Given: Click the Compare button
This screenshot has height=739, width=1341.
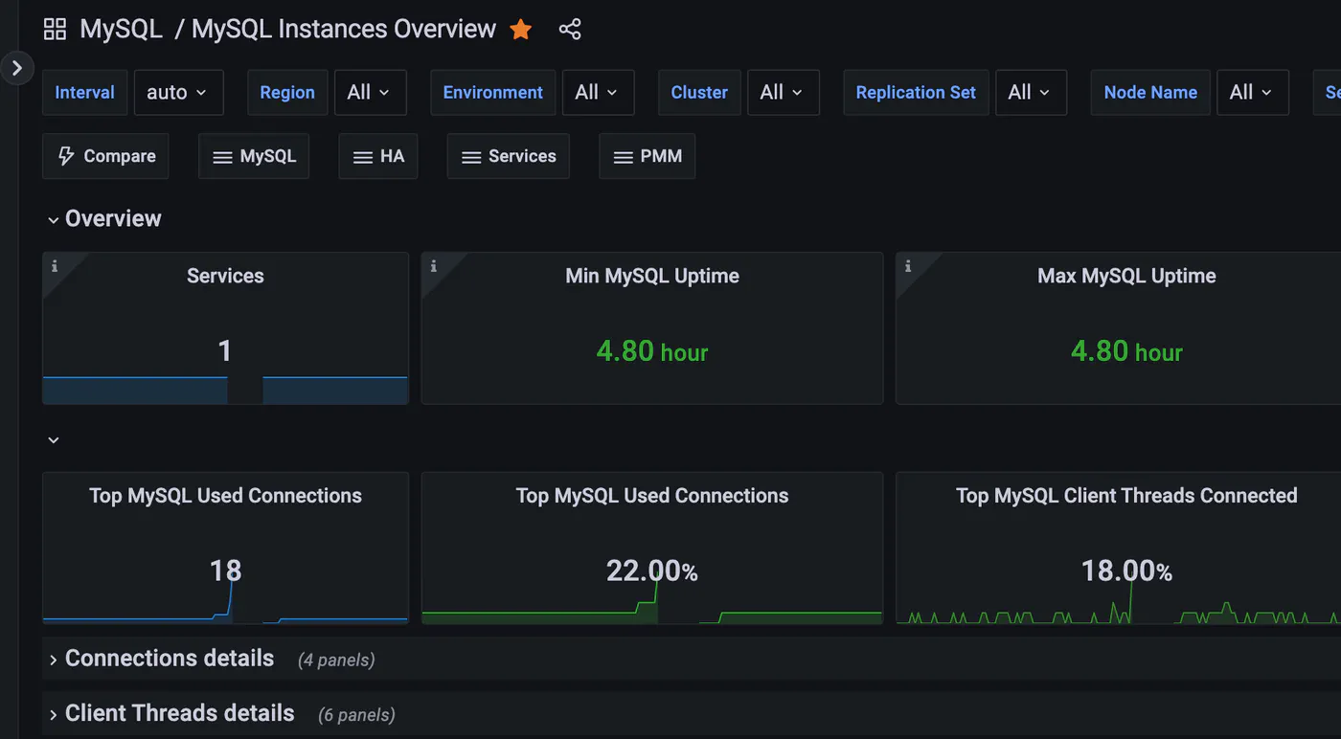Looking at the screenshot, I should [x=105, y=156].
